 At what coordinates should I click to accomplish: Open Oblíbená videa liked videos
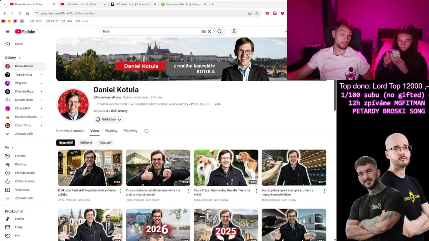24,181
